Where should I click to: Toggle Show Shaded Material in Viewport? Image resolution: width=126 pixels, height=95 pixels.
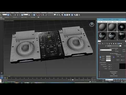click(116, 44)
